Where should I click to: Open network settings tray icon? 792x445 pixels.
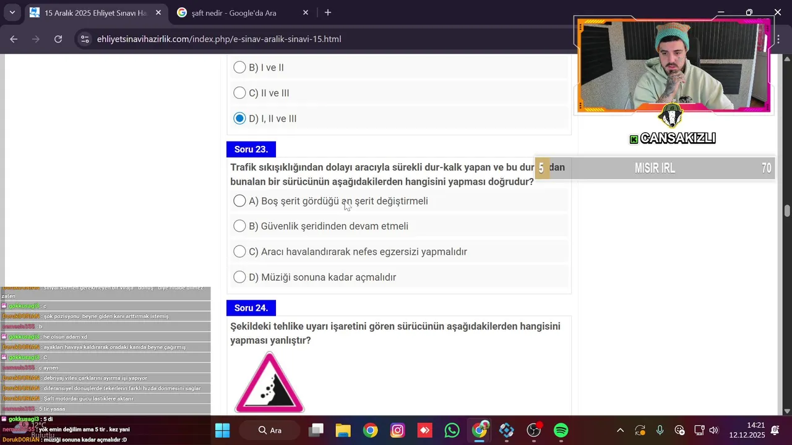[699, 430]
